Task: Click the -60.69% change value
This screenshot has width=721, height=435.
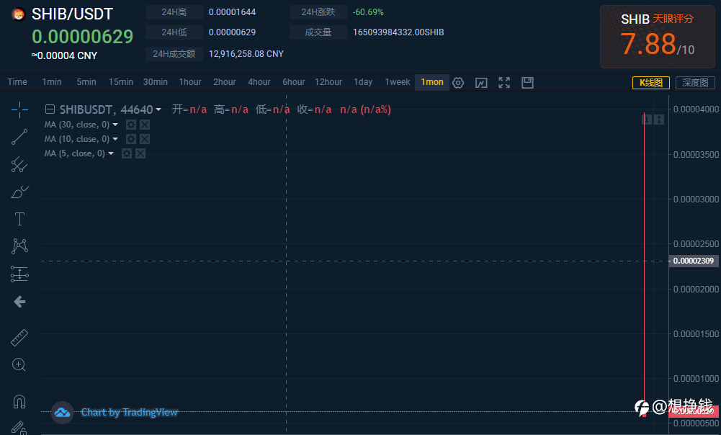Action: point(368,12)
